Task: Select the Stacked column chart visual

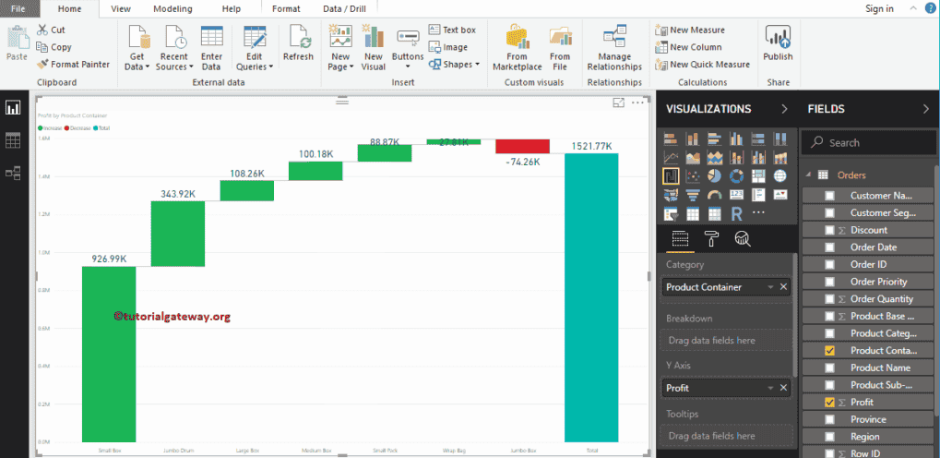Action: point(693,139)
